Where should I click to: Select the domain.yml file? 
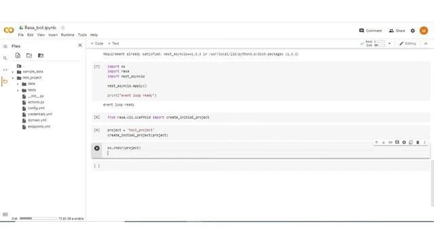(37, 121)
